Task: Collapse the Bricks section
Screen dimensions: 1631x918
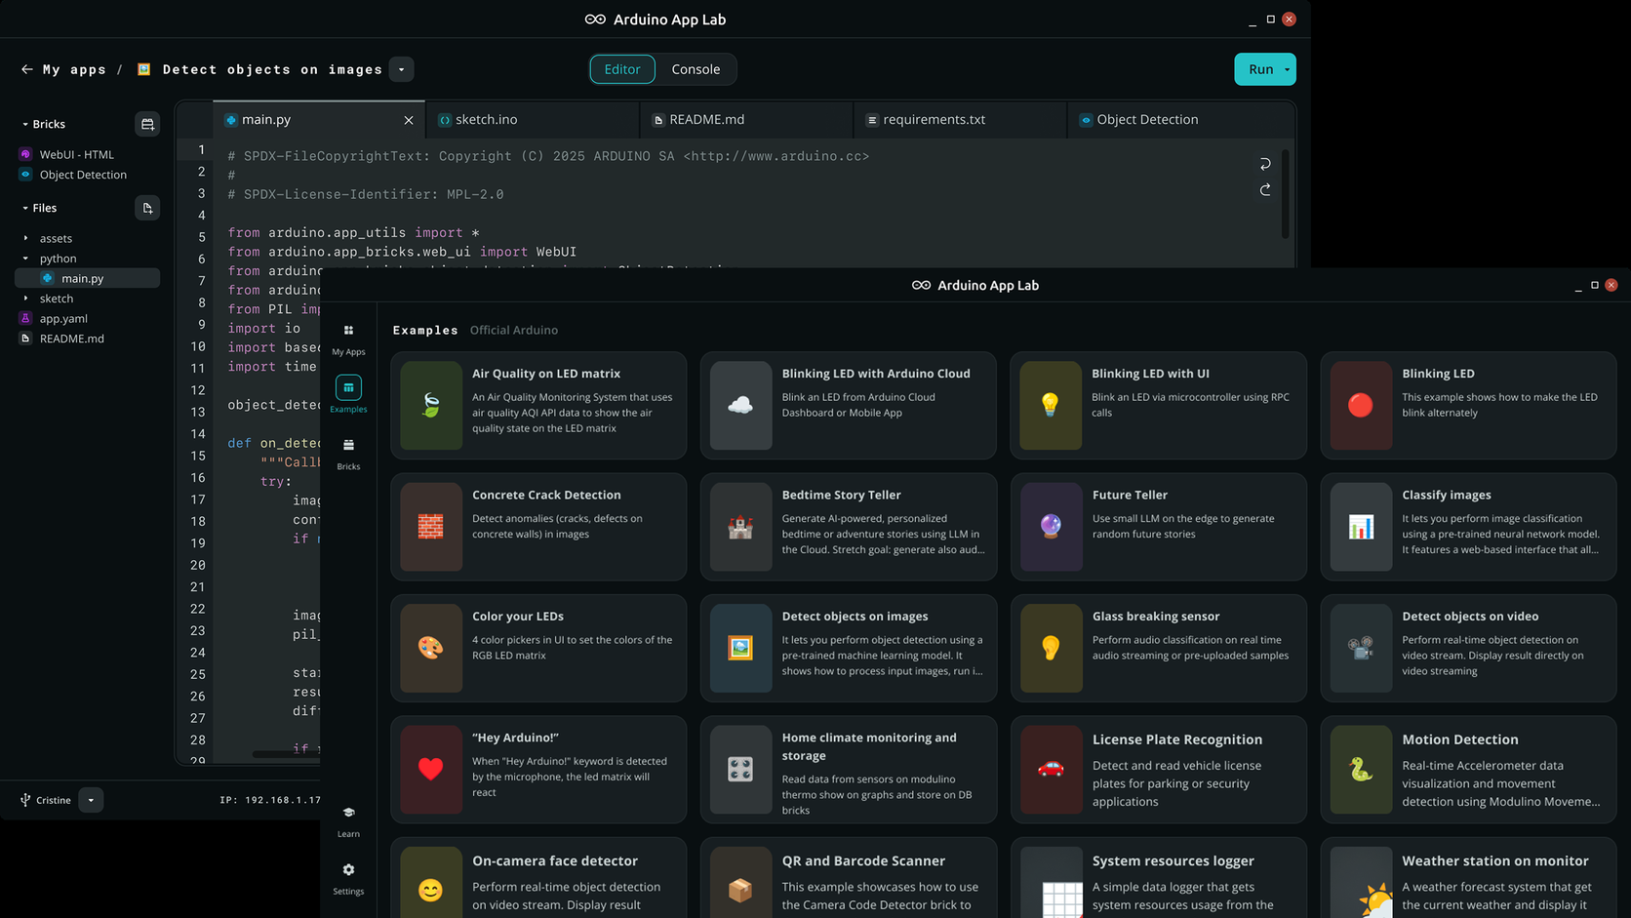Action: tap(25, 124)
